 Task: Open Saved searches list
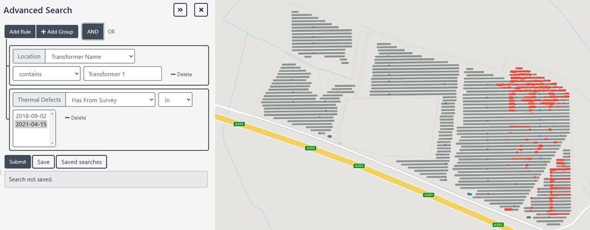click(82, 162)
